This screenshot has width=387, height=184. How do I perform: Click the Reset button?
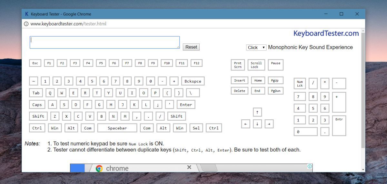pos(191,47)
